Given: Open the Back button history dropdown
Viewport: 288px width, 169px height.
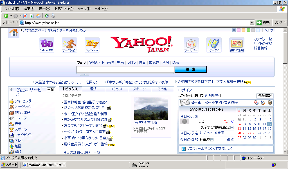Looking at the screenshot, I should [x=11, y=16].
